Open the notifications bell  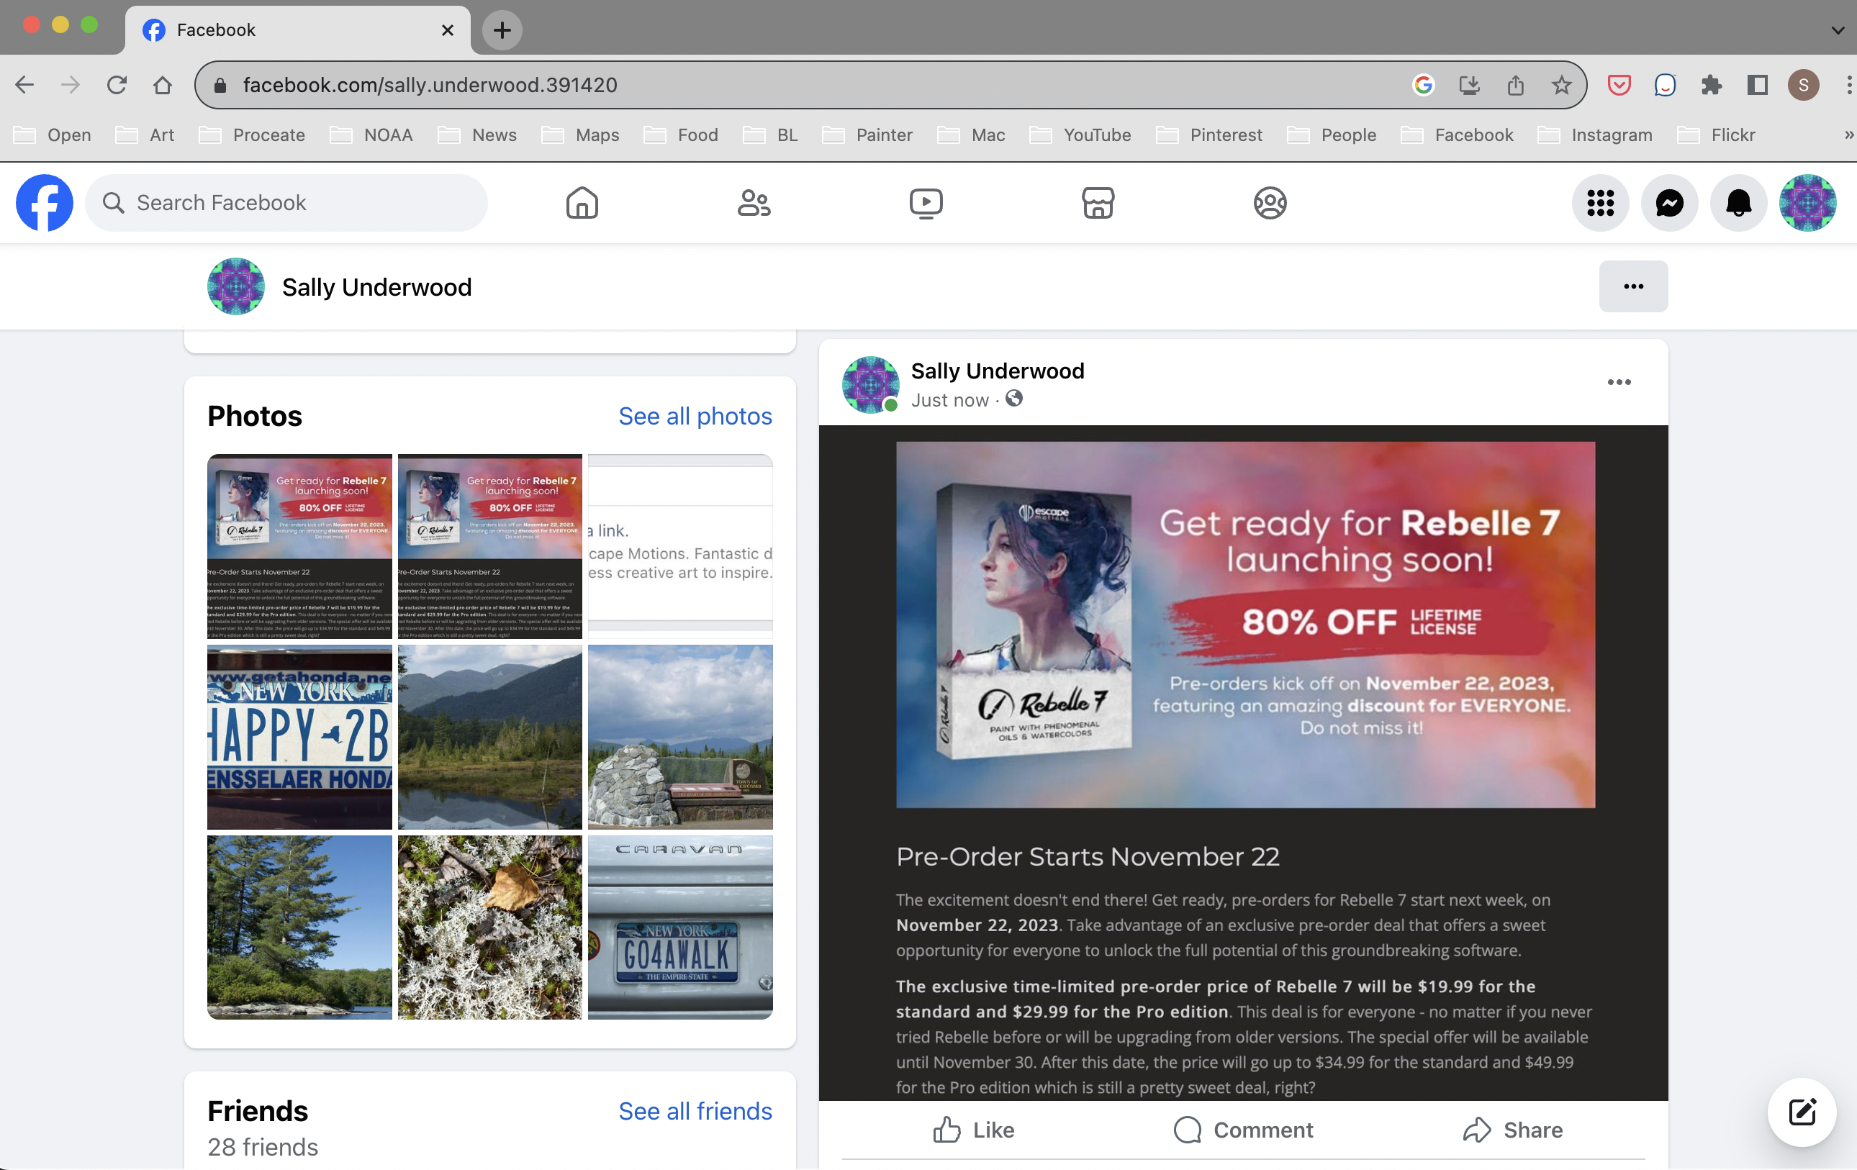click(1738, 203)
